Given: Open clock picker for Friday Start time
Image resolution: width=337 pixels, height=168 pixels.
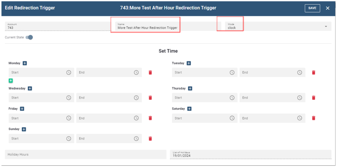Looking at the screenshot, I should coord(69,118).
